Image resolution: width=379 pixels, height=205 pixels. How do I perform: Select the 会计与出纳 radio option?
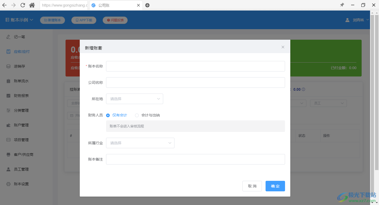point(147,115)
